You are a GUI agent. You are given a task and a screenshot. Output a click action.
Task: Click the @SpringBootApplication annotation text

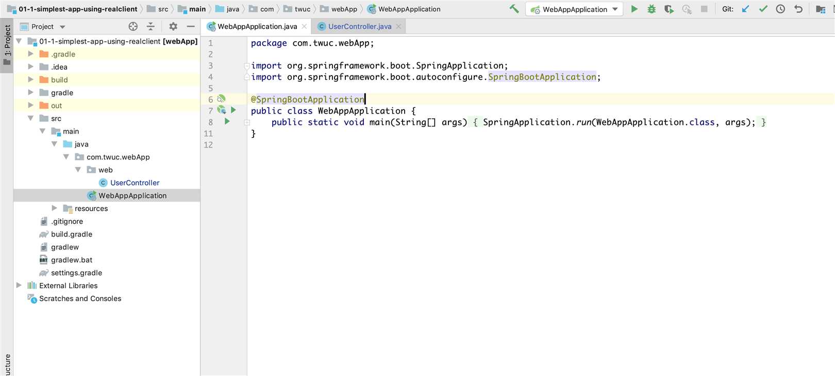(x=308, y=99)
